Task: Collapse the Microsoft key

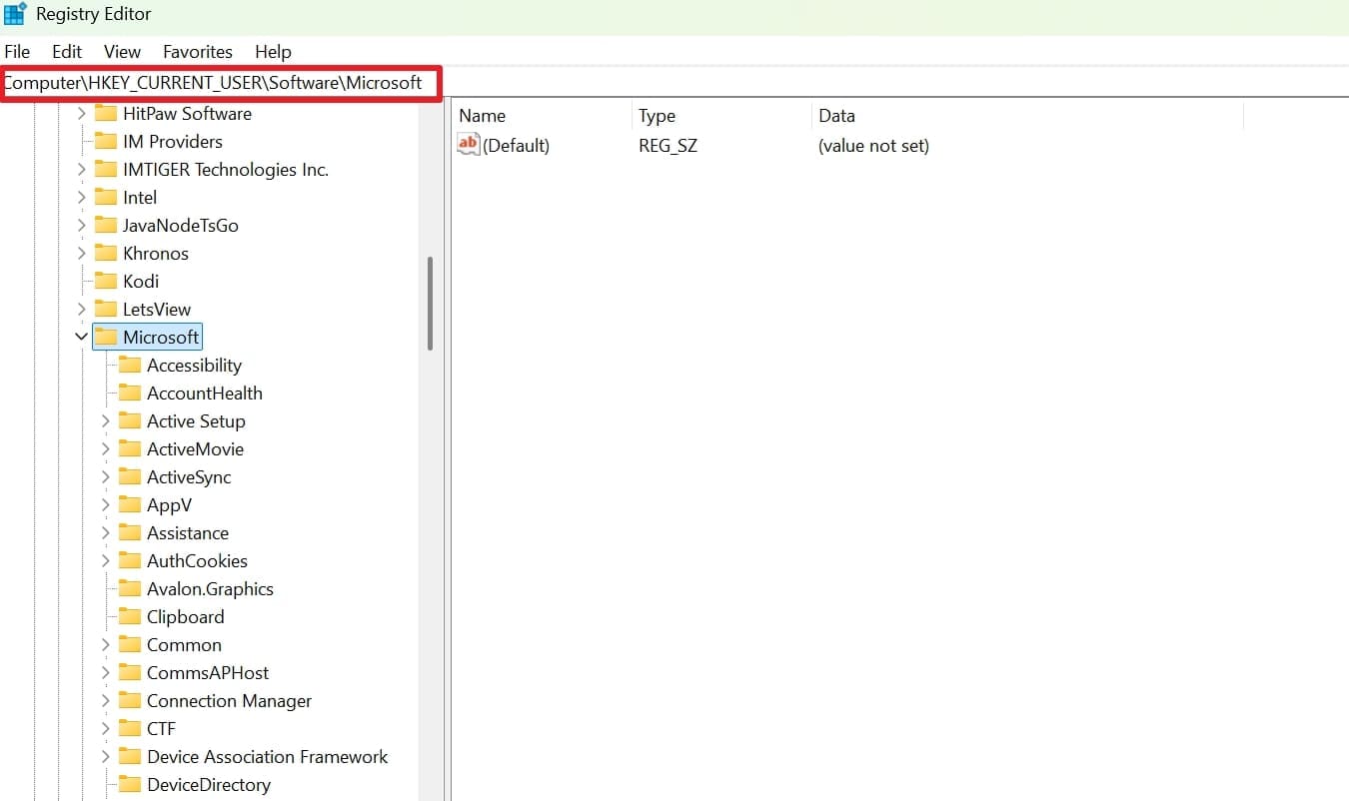Action: point(82,337)
